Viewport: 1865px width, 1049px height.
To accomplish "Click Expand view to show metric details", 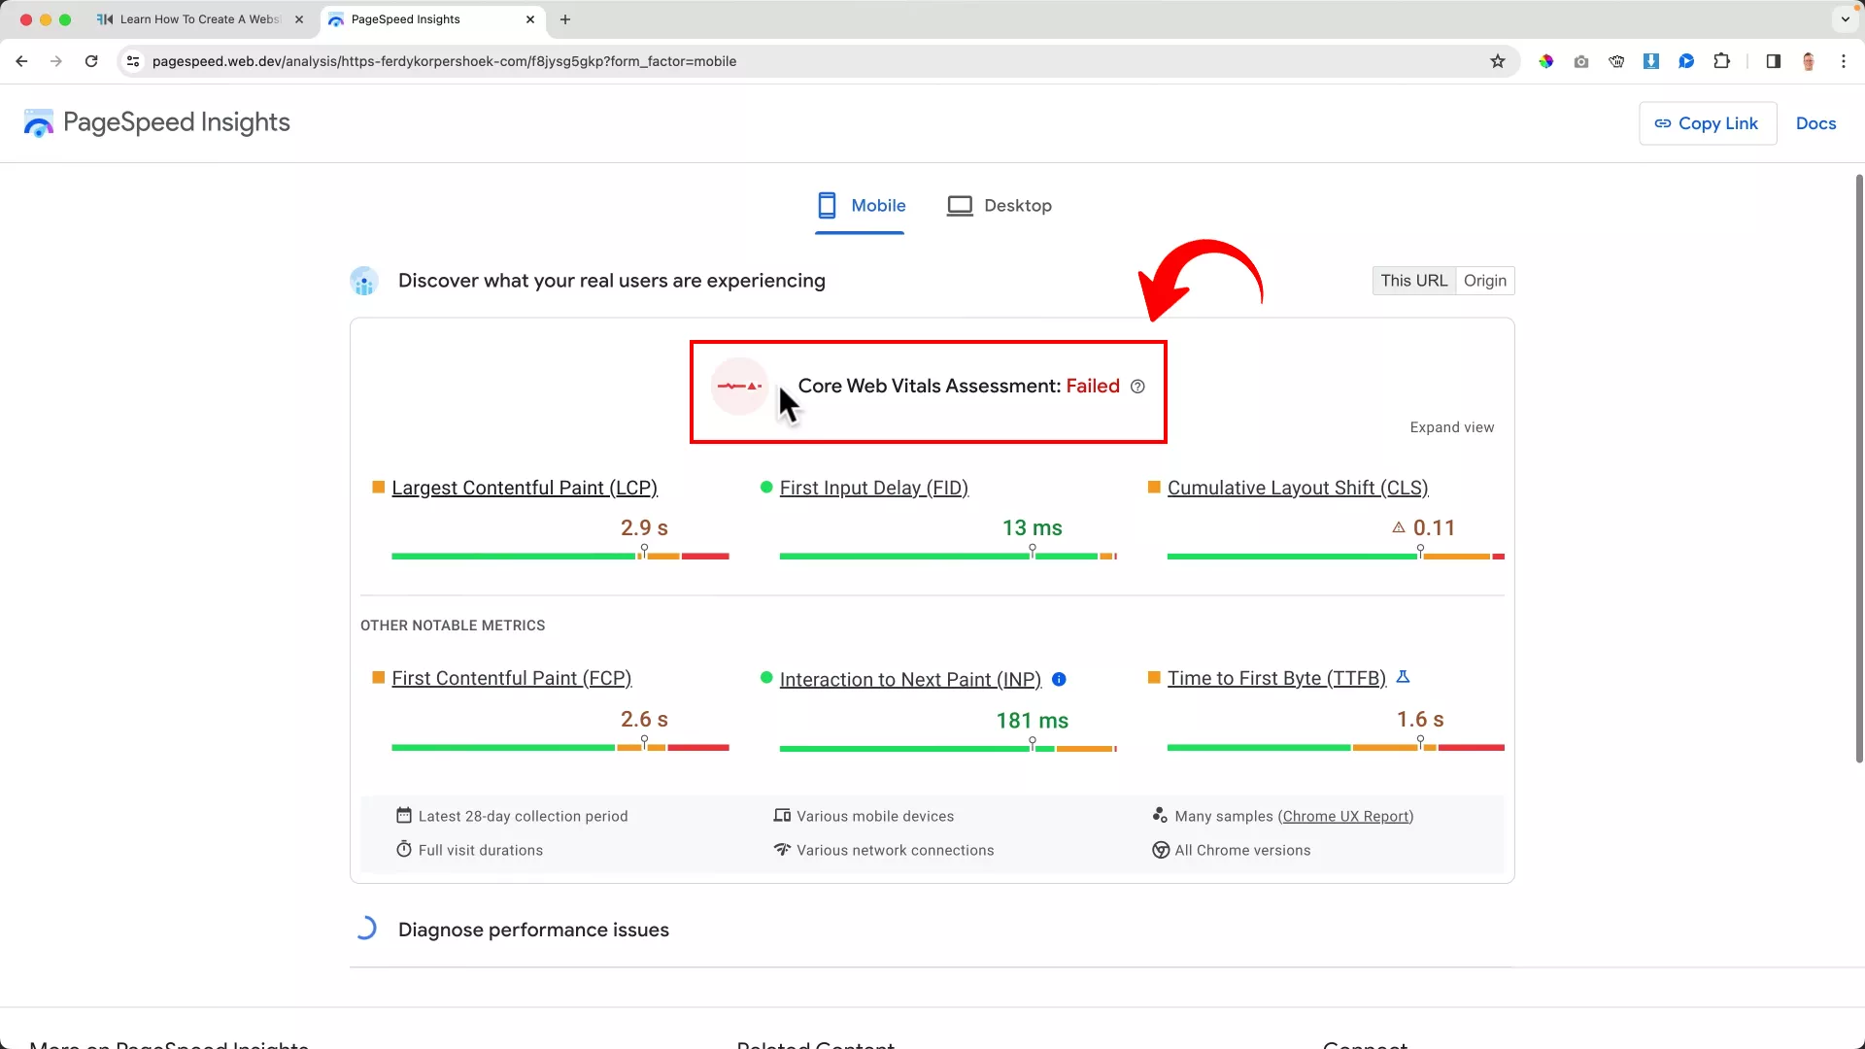I will (x=1451, y=427).
